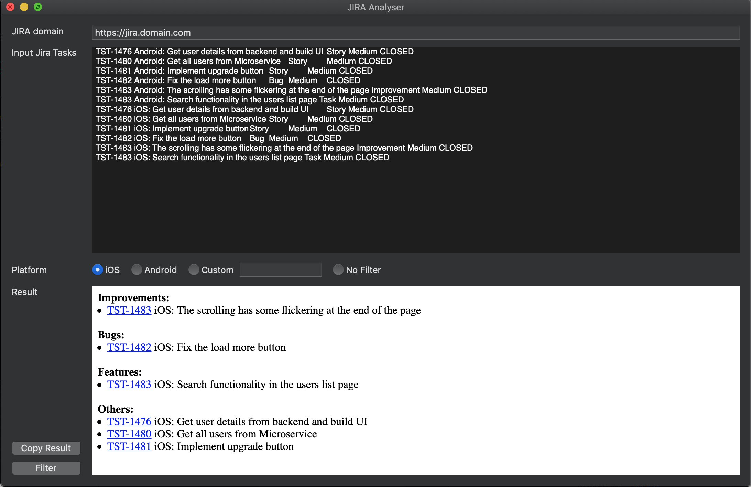Click inside the Input Jira Tasks text area
The image size is (751, 487).
(416, 150)
